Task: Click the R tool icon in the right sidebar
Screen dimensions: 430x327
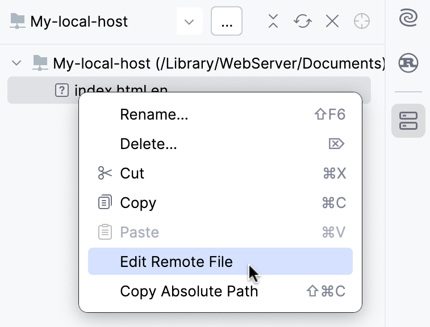Action: click(x=408, y=62)
